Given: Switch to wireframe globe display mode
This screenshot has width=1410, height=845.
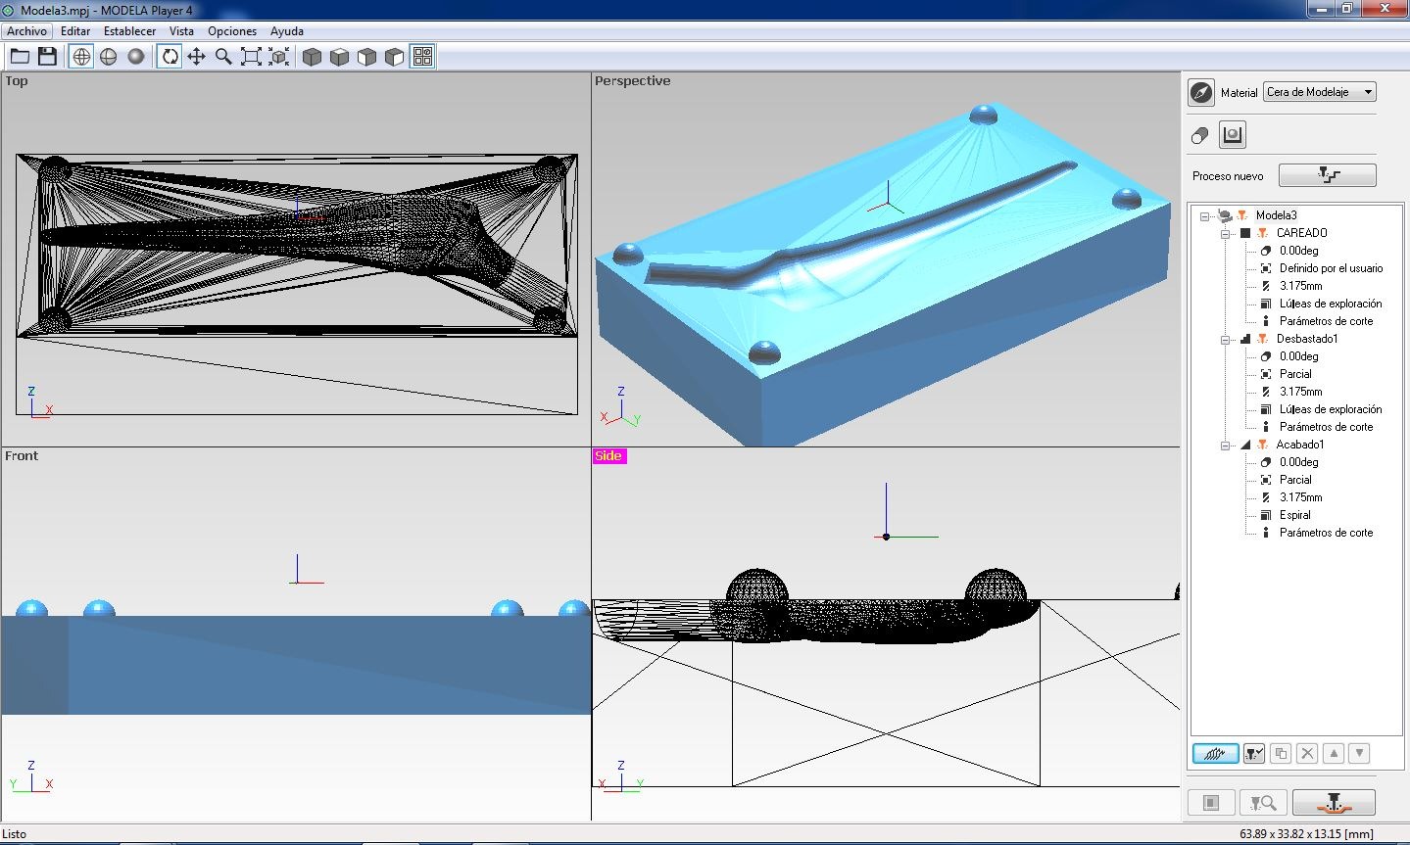Looking at the screenshot, I should pos(81,57).
